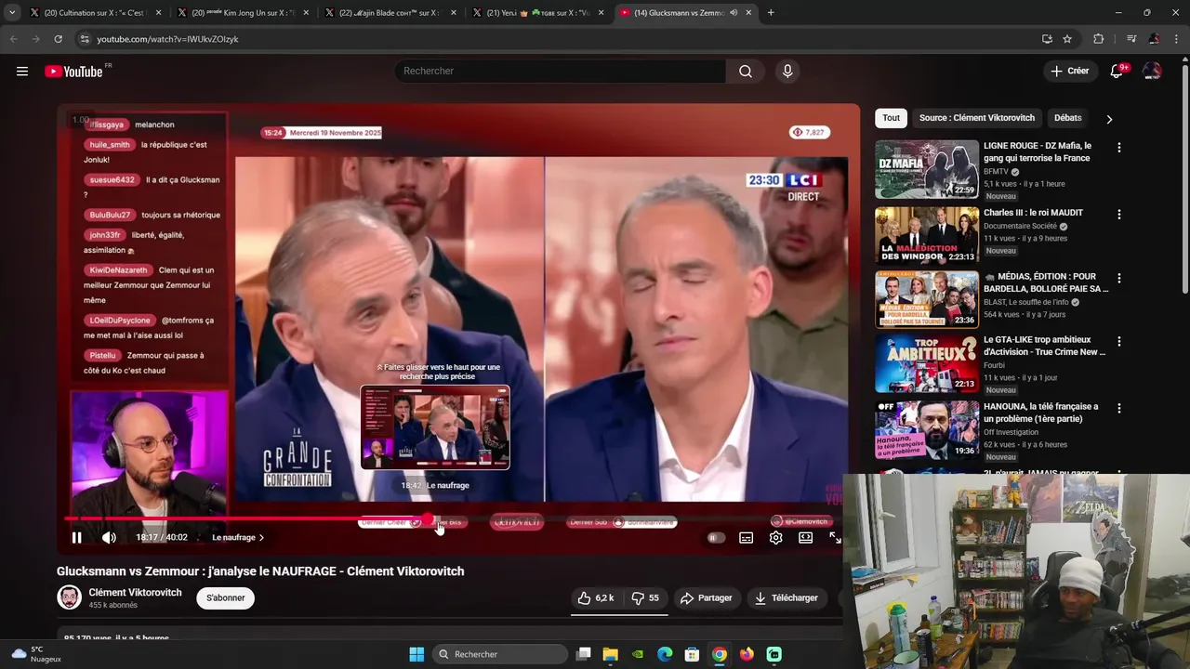
Task: Toggle the autoplay switch in player
Action: click(715, 538)
